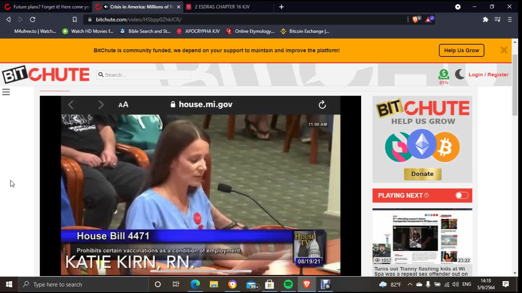Open Bible Search and Study bookmark

pos(145,31)
